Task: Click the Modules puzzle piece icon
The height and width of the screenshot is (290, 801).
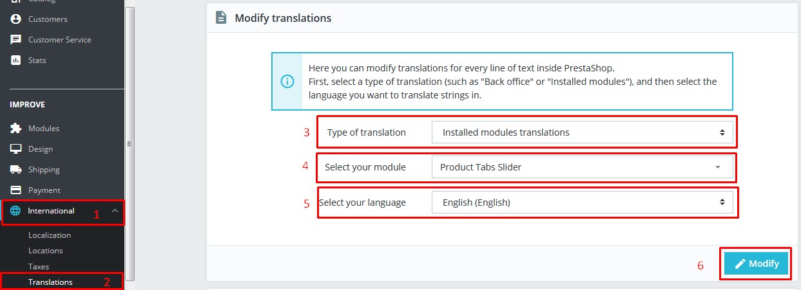Action: point(15,129)
